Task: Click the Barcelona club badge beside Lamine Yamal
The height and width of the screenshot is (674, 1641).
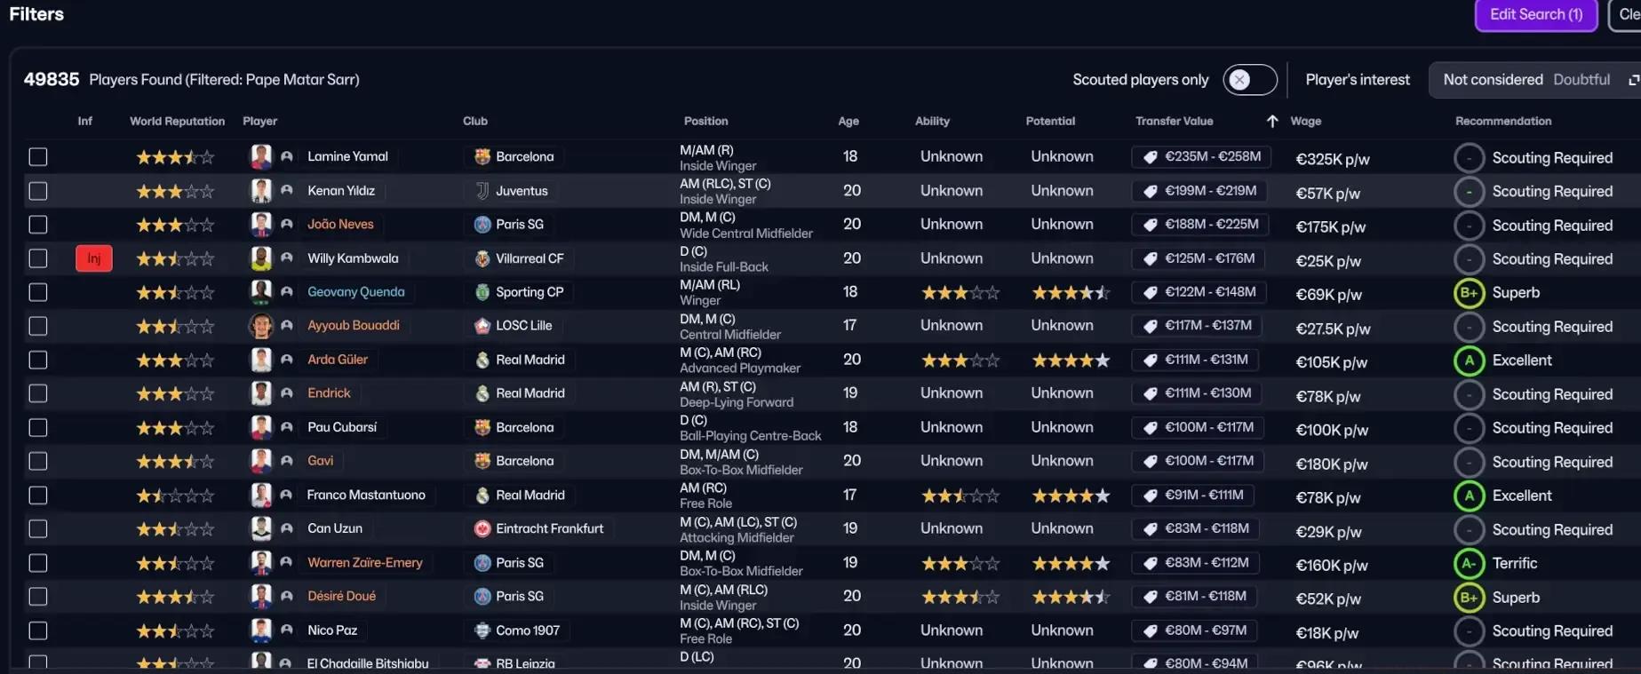Action: coord(482,157)
